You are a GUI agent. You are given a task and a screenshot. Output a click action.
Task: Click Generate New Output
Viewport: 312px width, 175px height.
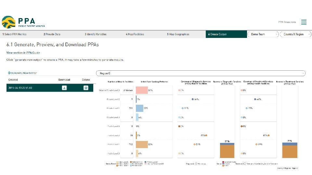coord(24,73)
